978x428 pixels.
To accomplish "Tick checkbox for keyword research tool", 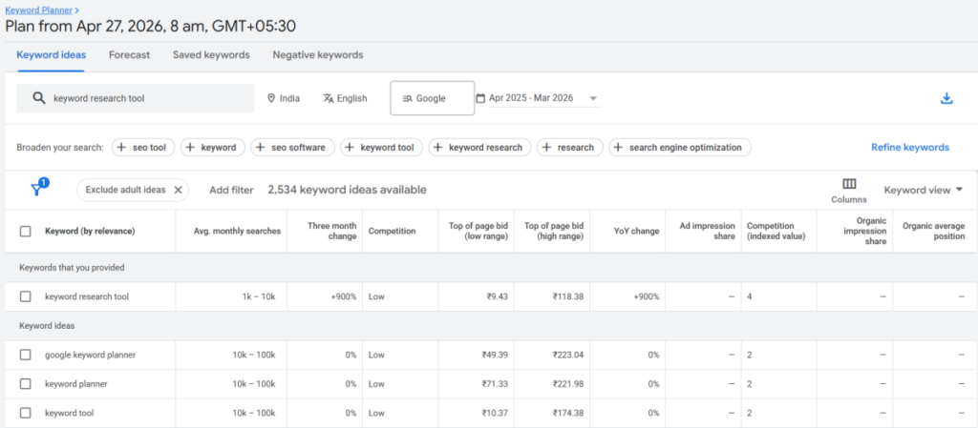I will 26,296.
